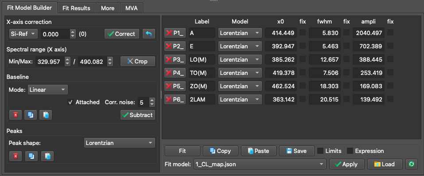Click the Copy fit model button
Image resolution: width=424 pixels, height=176 pixels.
220,151
